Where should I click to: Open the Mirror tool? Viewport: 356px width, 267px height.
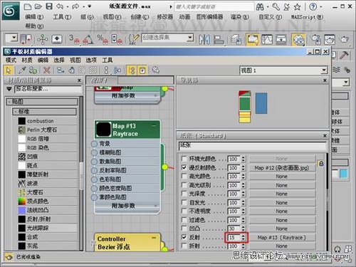click(204, 39)
